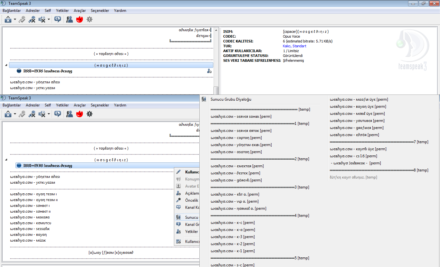Open contacts icon in bottom window toolbar
The height and width of the screenshot is (267, 440).
(70, 114)
